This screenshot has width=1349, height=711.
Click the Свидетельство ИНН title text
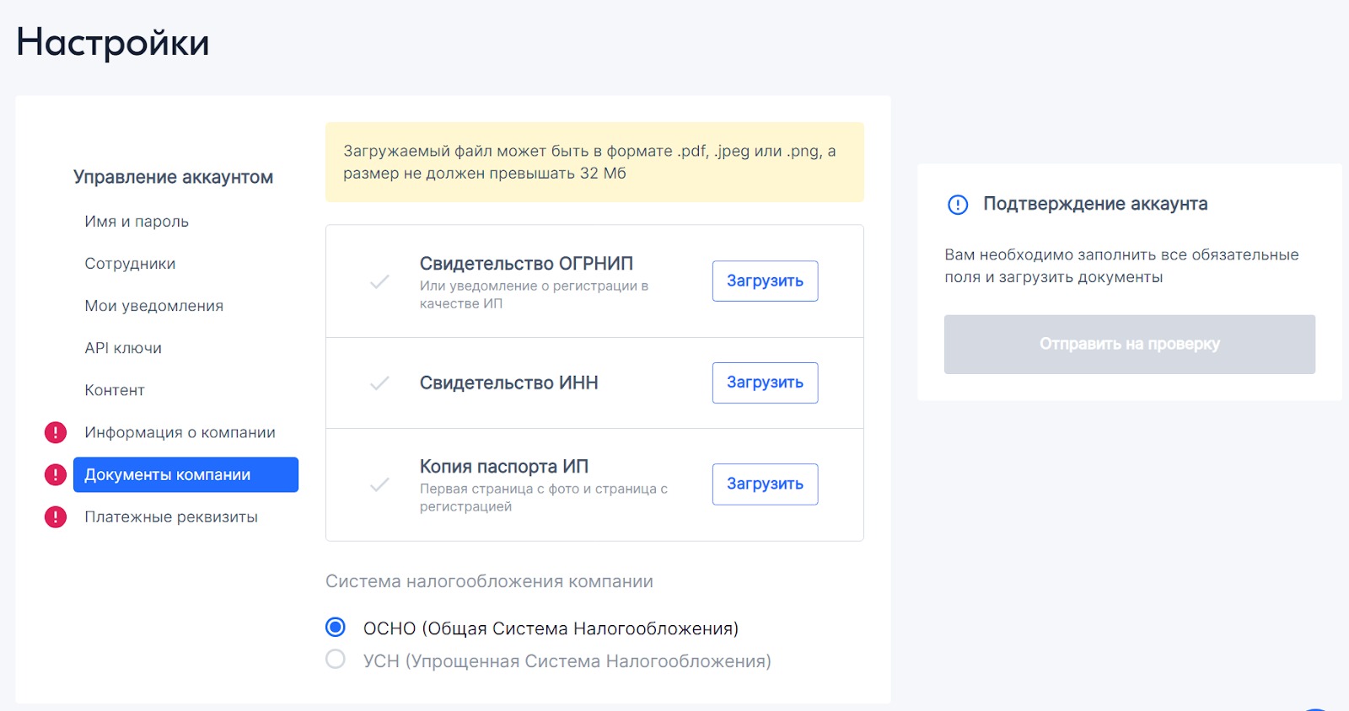[509, 382]
